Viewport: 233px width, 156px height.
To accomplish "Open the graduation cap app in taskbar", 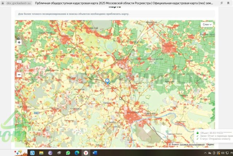I will tap(59, 153).
